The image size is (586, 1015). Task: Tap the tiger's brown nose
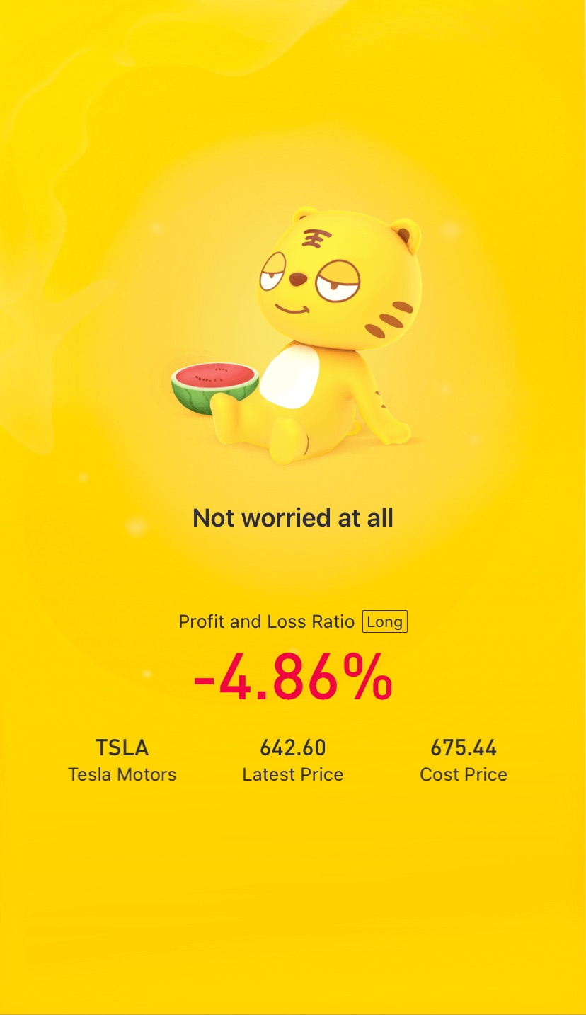point(298,280)
